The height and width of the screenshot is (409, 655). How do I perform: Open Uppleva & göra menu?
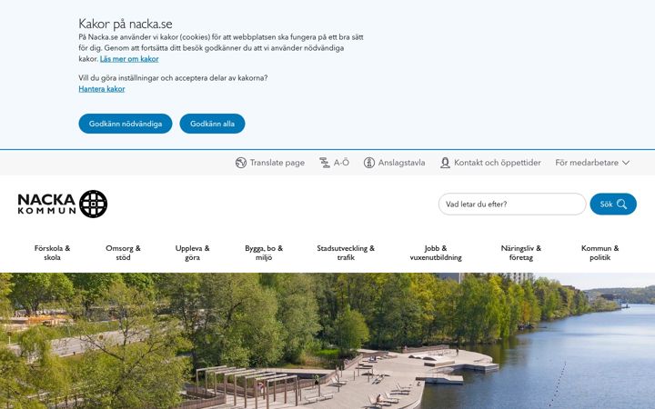[193, 253]
